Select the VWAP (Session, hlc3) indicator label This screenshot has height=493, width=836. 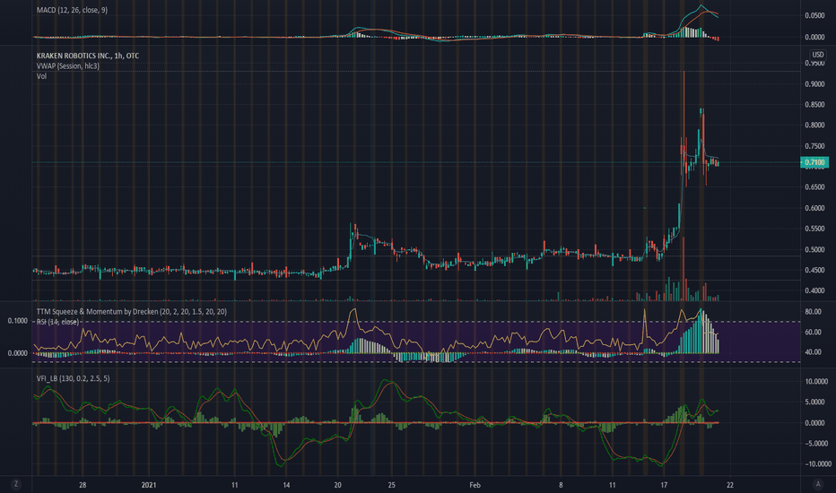(67, 66)
